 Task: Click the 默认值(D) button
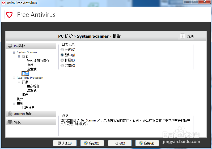[x=65, y=143]
